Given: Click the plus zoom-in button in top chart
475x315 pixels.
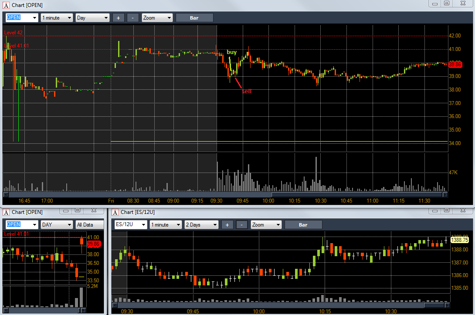Looking at the screenshot, I should [x=118, y=18].
